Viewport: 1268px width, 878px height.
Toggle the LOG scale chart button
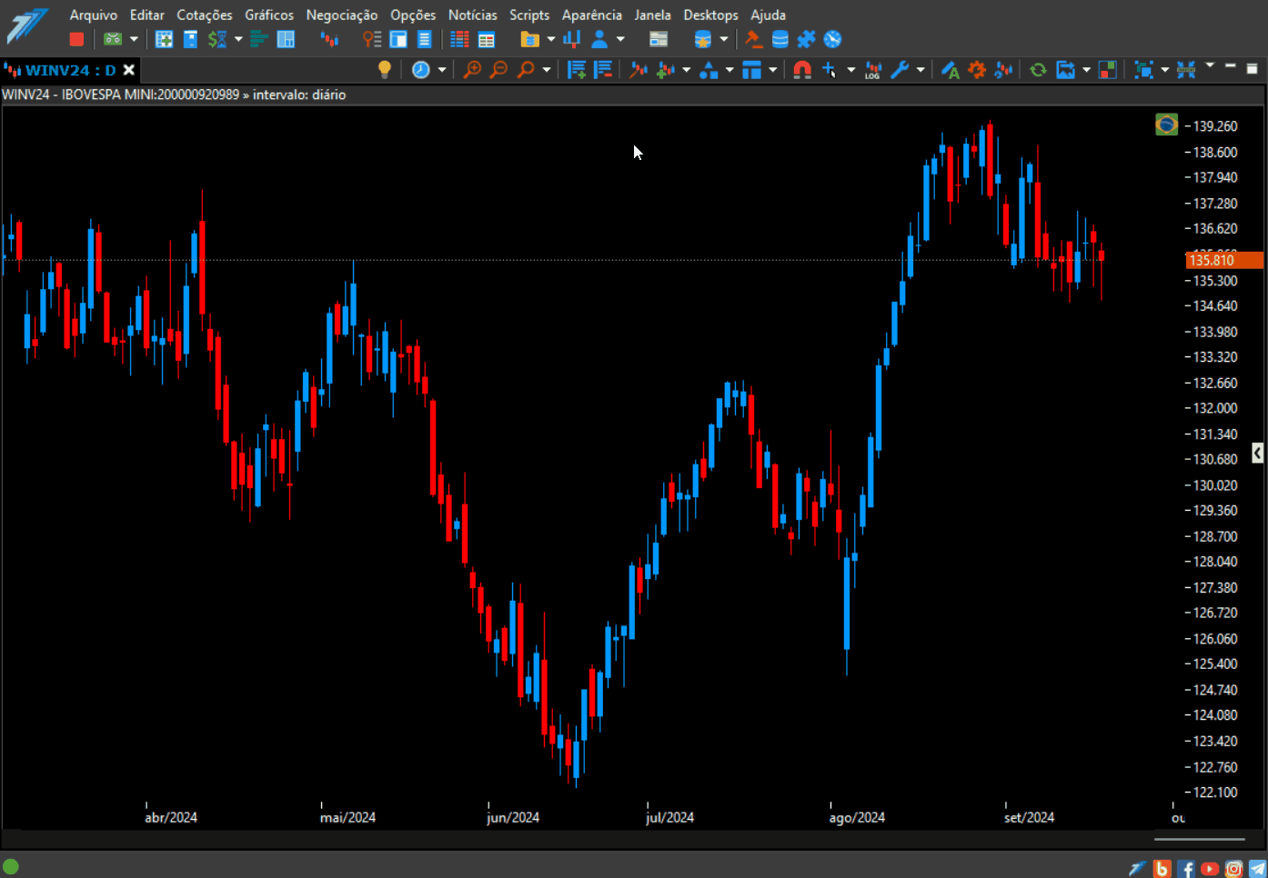tap(873, 70)
